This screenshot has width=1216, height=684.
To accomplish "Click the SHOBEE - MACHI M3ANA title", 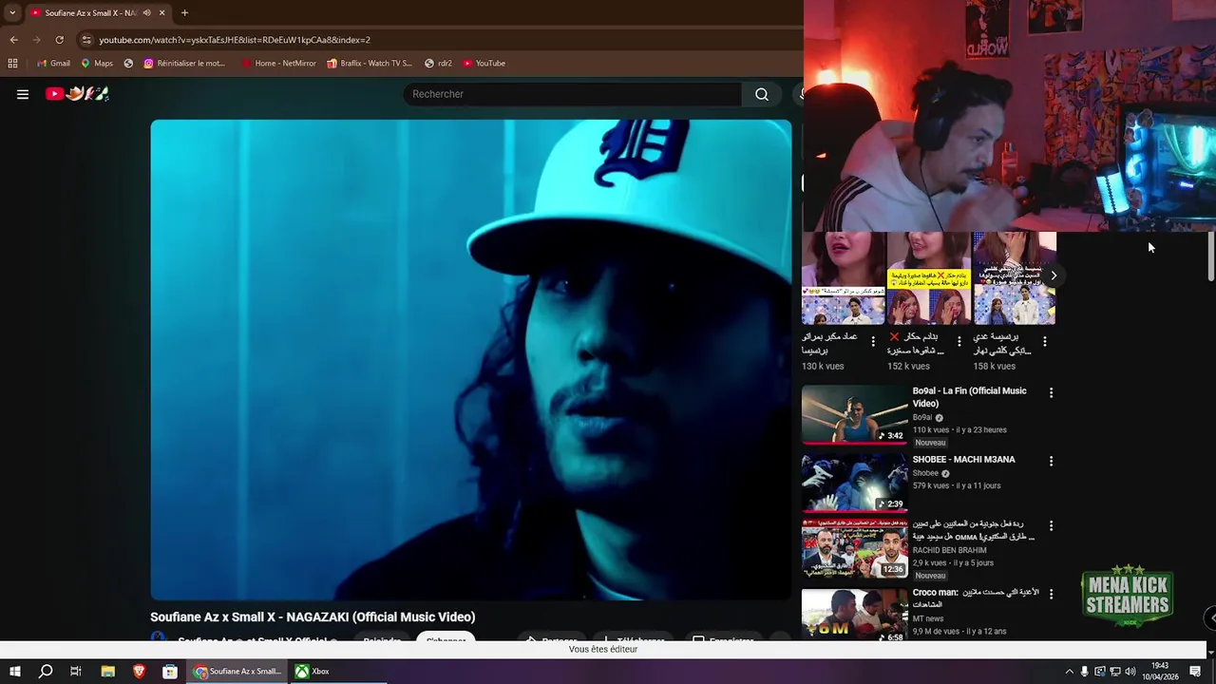I will [963, 460].
